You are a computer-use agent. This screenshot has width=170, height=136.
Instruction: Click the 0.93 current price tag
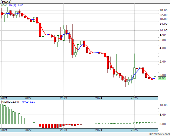click(162, 78)
